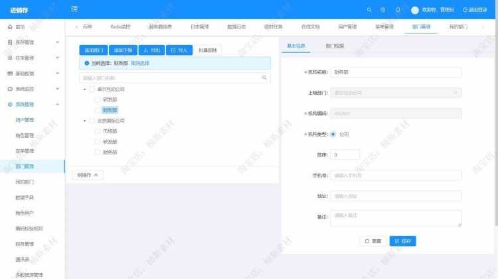Expand the 系统监控 menu chevron
The image size is (498, 279).
click(58, 89)
